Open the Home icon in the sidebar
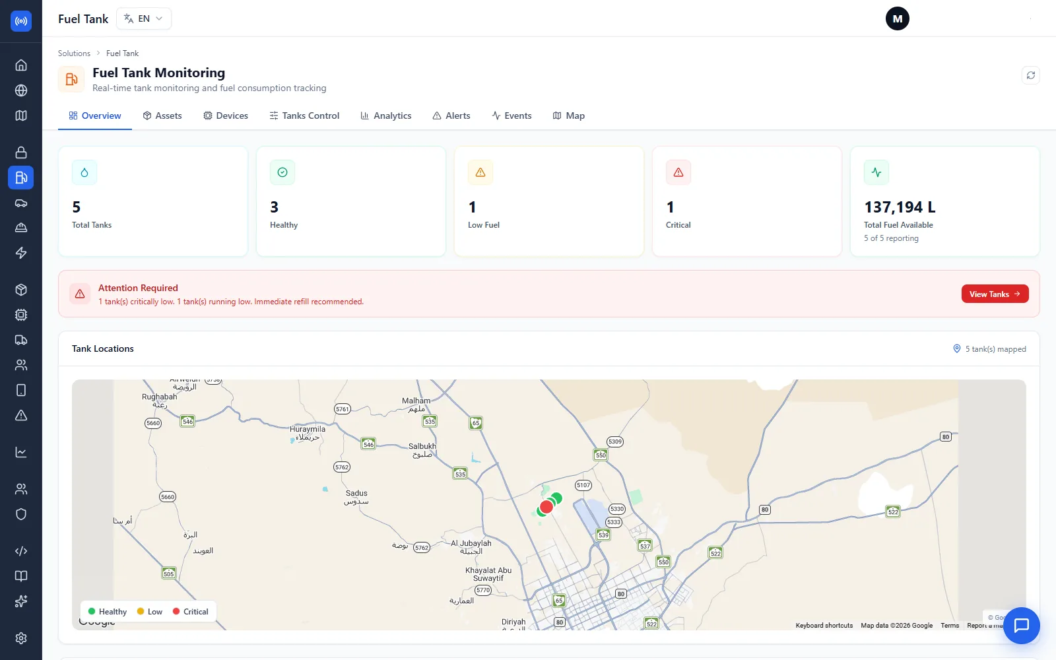 point(21,65)
